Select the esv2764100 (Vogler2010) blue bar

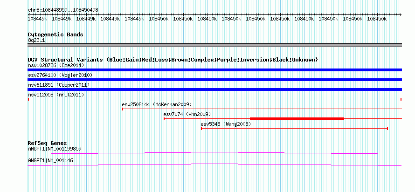pyautogui.click(x=214, y=80)
